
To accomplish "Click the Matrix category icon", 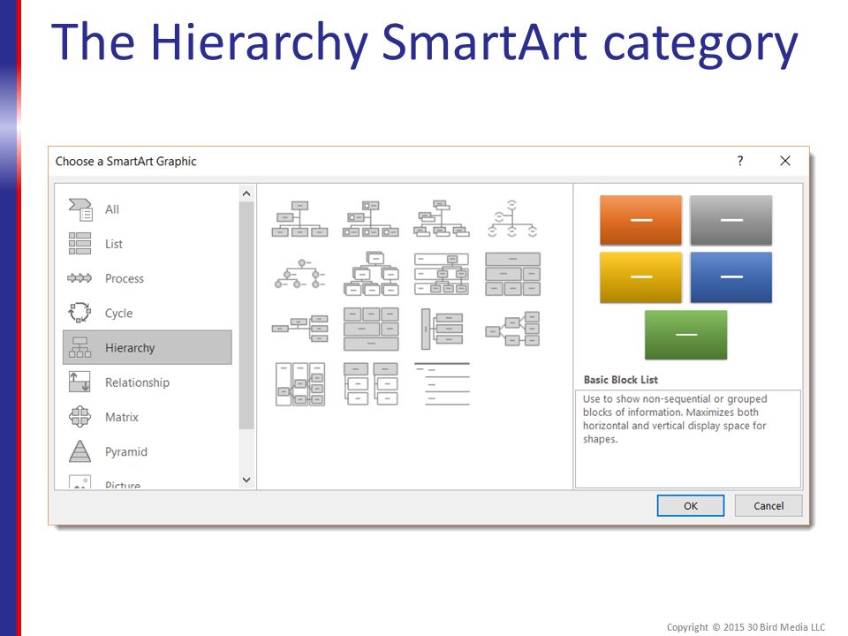I will point(79,416).
